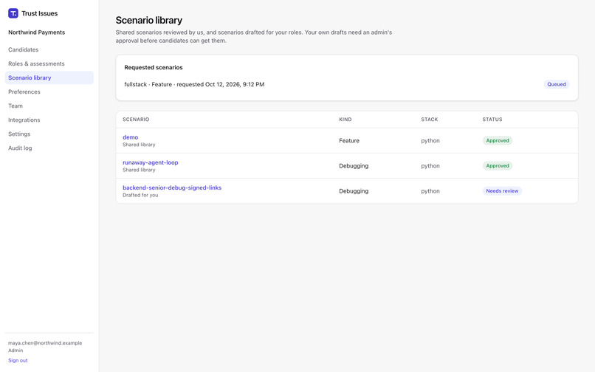Click Debugging kind for runaway-agent-loop
595x372 pixels.
354,166
